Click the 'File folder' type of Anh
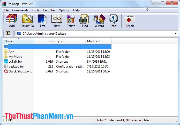 pos(63,52)
